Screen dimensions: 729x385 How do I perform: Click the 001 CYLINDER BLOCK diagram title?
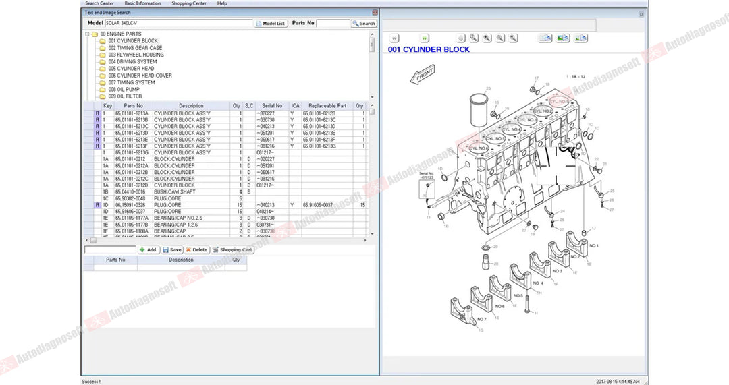pos(429,49)
